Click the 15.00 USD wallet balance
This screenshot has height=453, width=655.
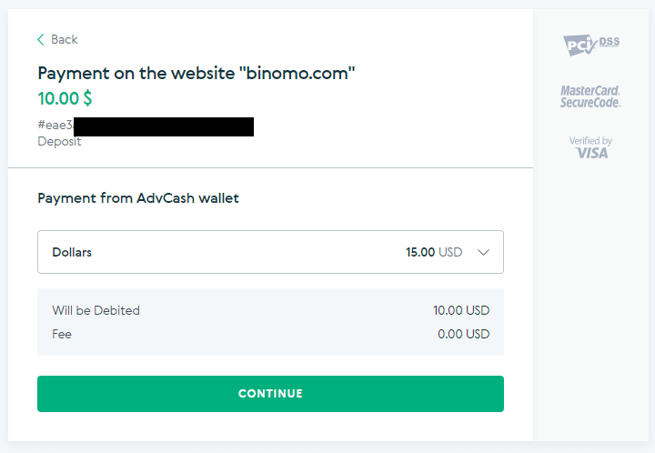click(x=434, y=252)
